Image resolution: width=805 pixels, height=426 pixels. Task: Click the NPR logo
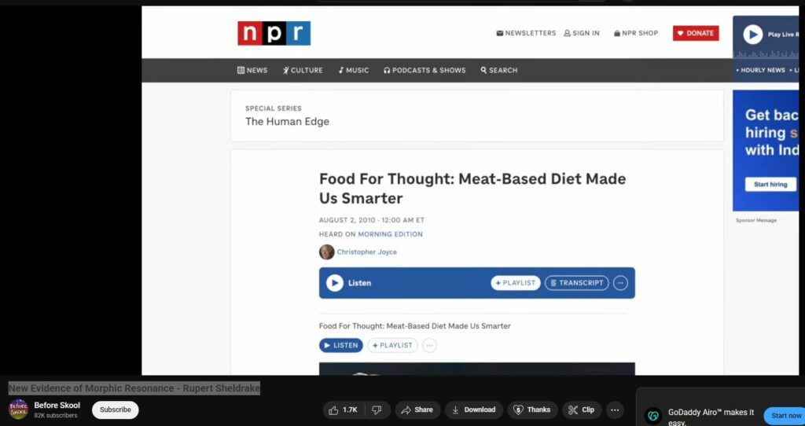pyautogui.click(x=274, y=33)
